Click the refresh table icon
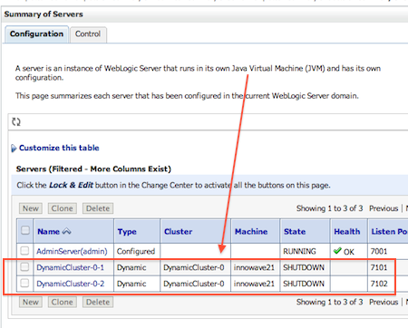 pos(16,122)
